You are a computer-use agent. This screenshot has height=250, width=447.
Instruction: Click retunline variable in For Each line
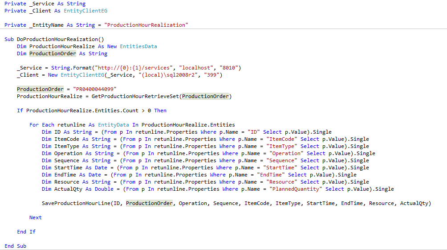[71, 125]
